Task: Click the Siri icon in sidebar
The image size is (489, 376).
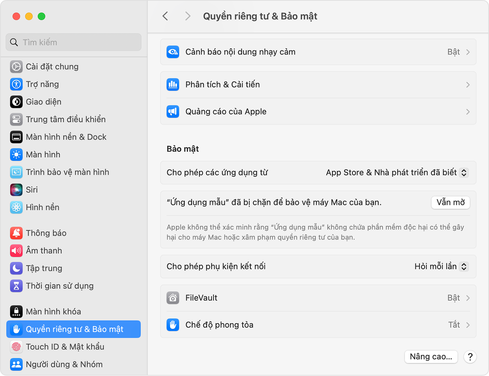Action: (16, 190)
